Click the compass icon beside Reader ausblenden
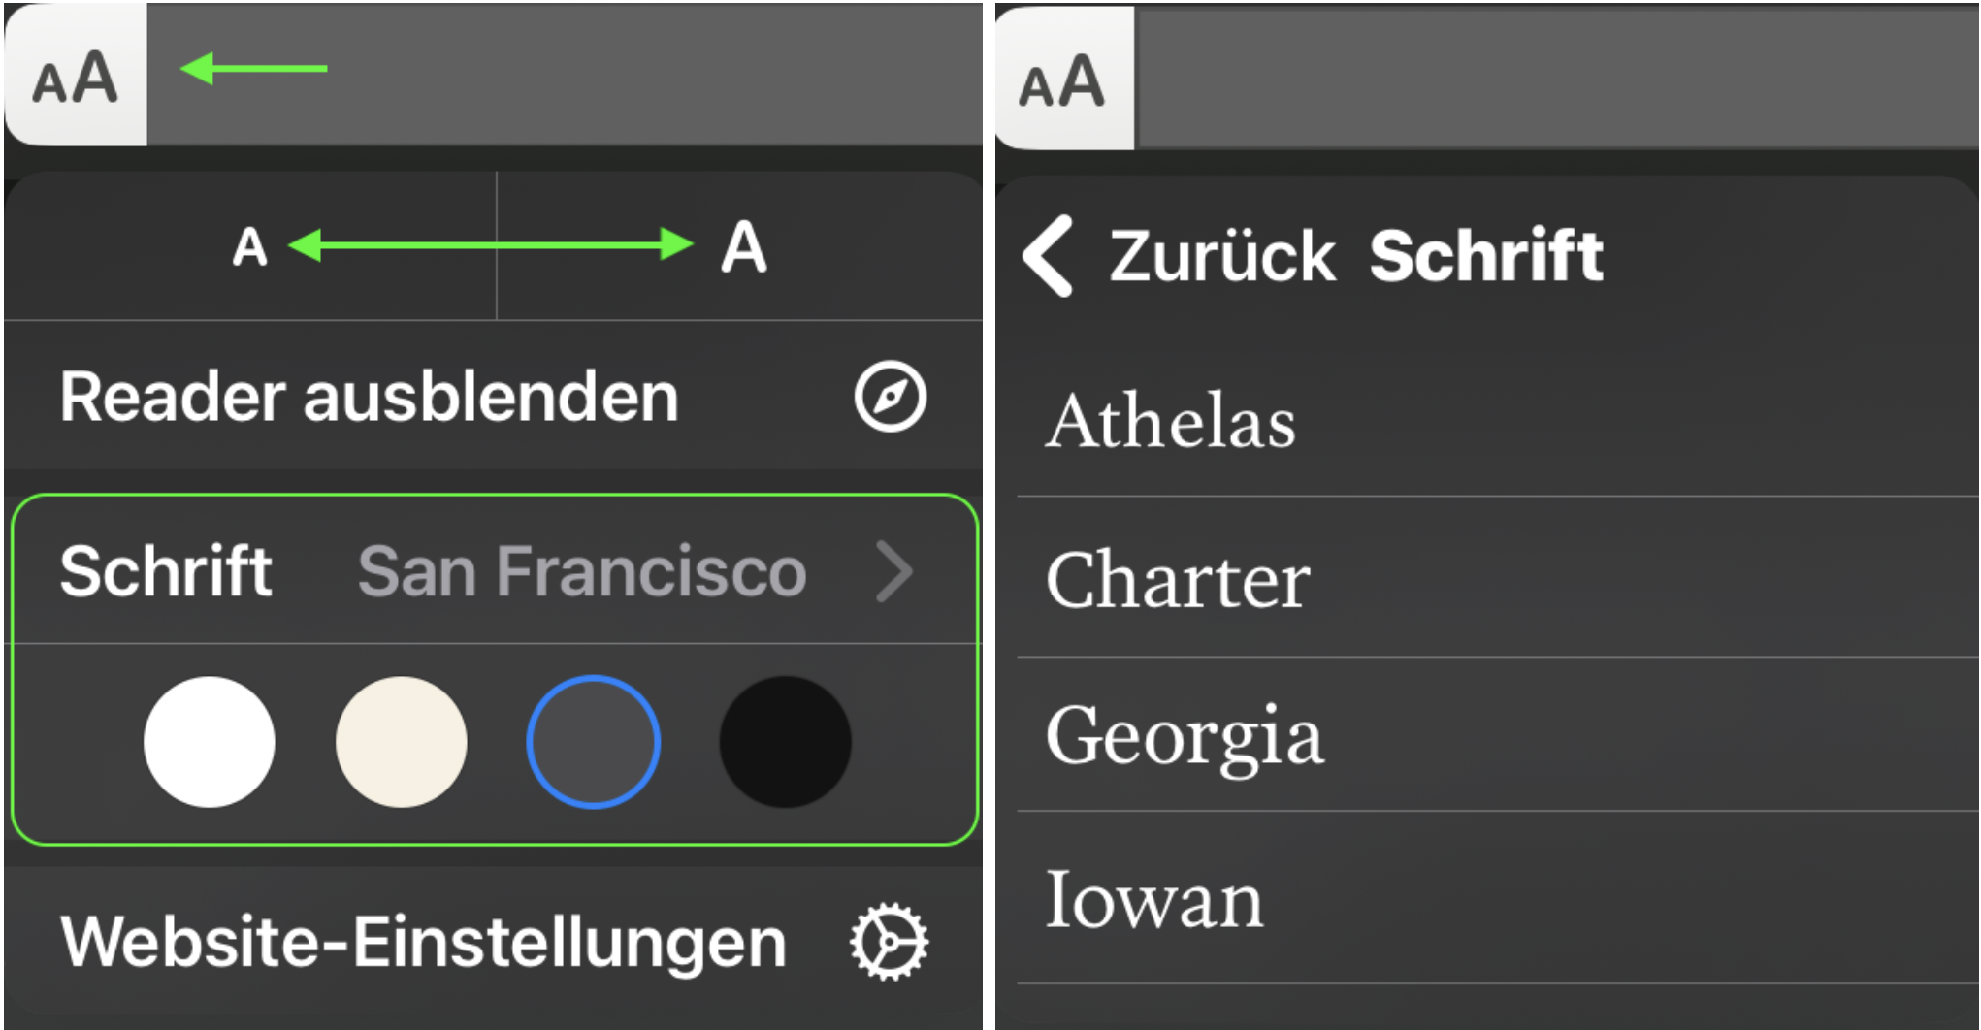The image size is (1981, 1030). pyautogui.click(x=890, y=397)
